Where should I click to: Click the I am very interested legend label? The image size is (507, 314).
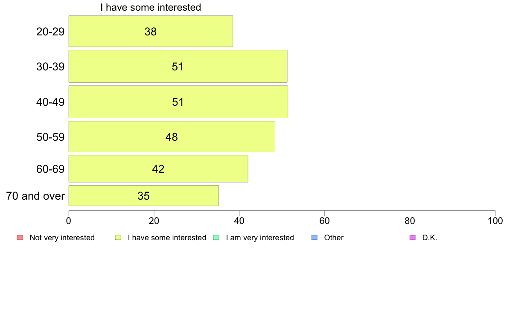click(x=260, y=238)
